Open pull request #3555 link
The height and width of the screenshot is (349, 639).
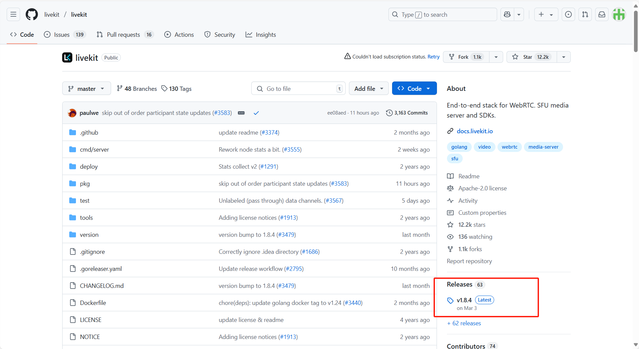[292, 150]
